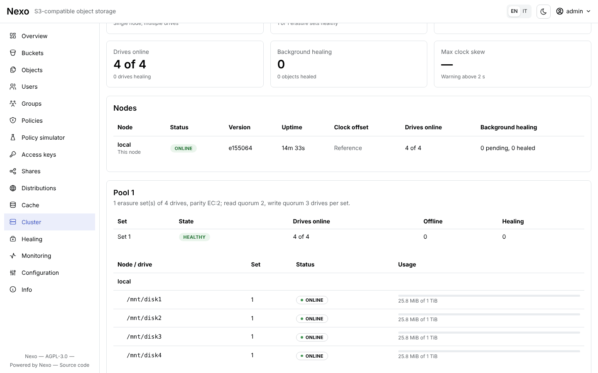The height and width of the screenshot is (373, 598).
Task: Click the ONLINE badge for local node
Action: pyautogui.click(x=184, y=148)
